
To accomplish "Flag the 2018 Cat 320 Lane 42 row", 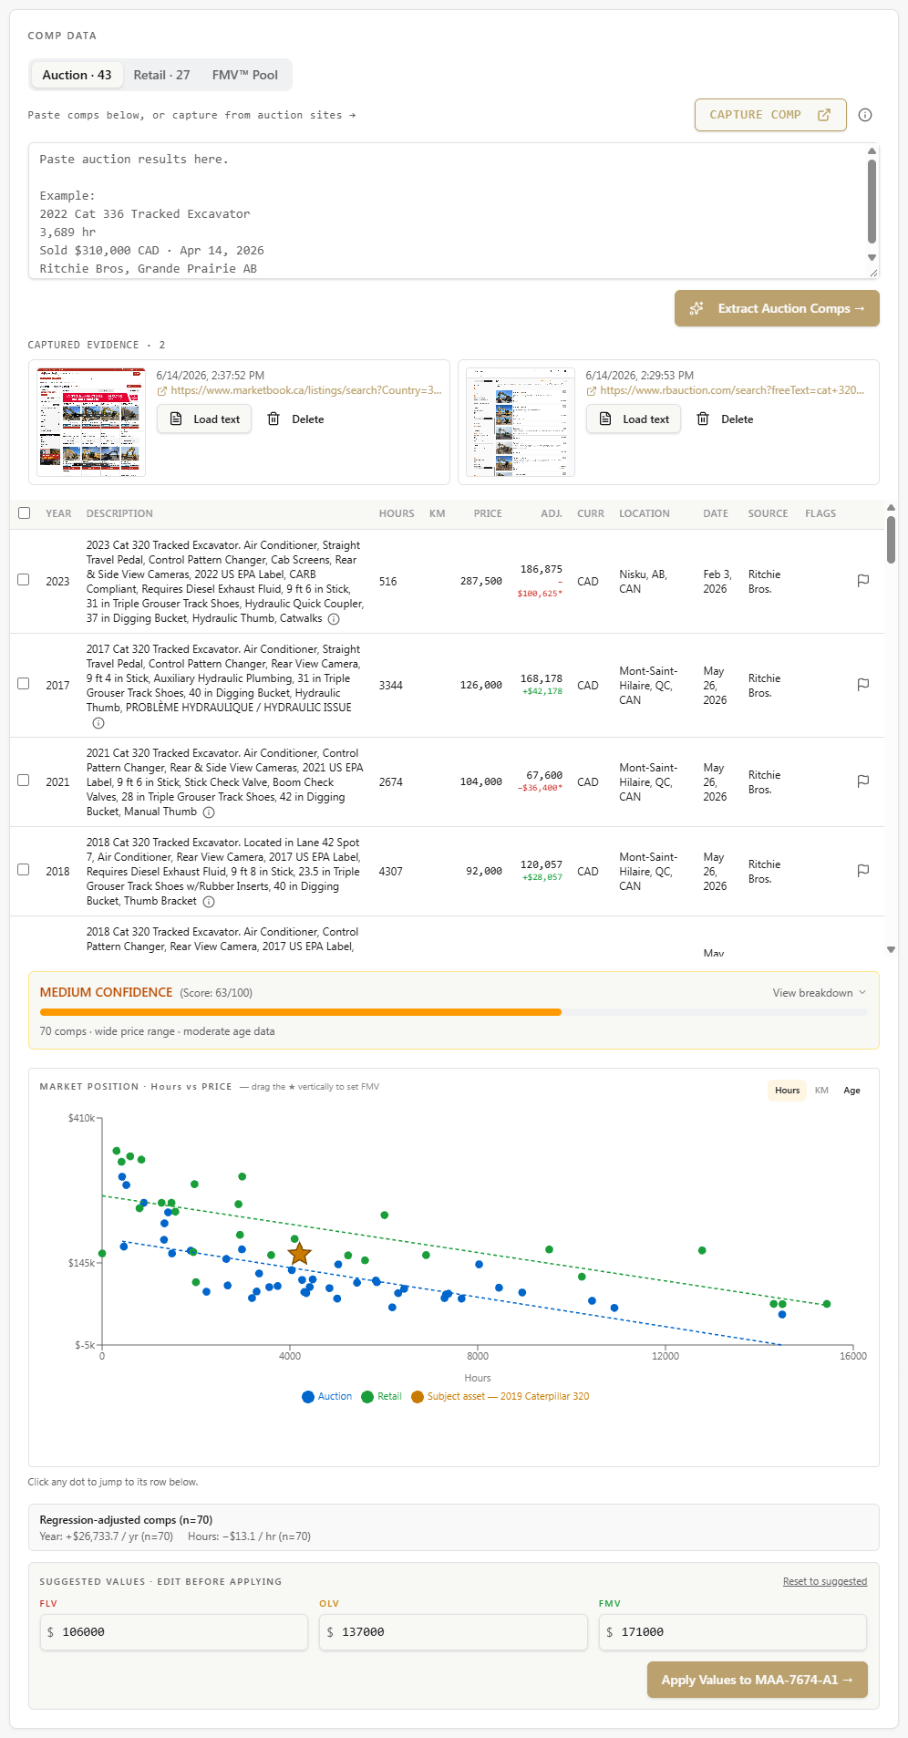I will [x=863, y=871].
